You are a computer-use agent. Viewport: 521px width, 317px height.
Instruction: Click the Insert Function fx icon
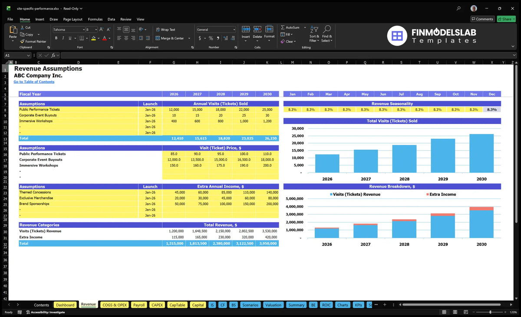coord(54,55)
